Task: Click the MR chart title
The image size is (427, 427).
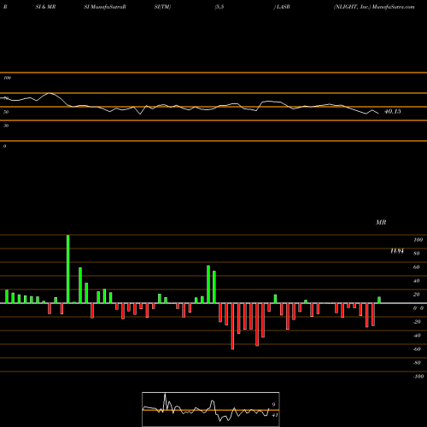Action: [x=381, y=222]
